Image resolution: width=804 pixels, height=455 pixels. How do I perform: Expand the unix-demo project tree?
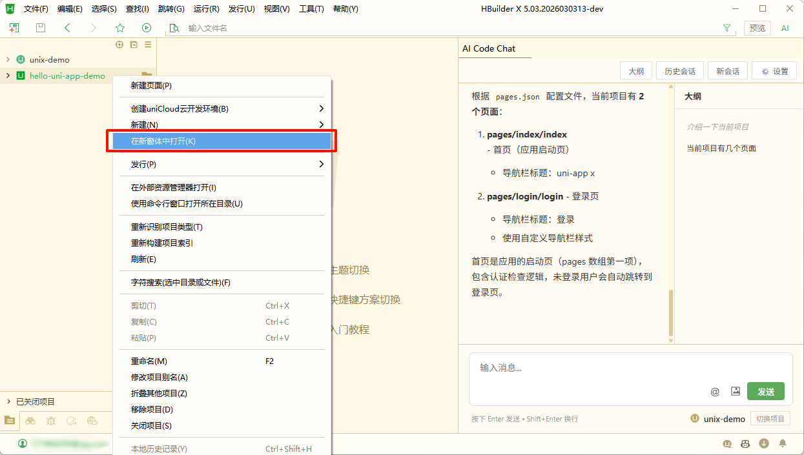pyautogui.click(x=8, y=59)
